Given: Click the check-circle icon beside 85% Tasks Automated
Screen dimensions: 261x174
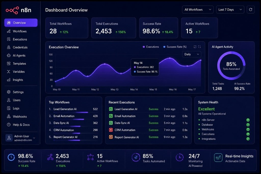Looking at the screenshot, I should coord(136,157).
